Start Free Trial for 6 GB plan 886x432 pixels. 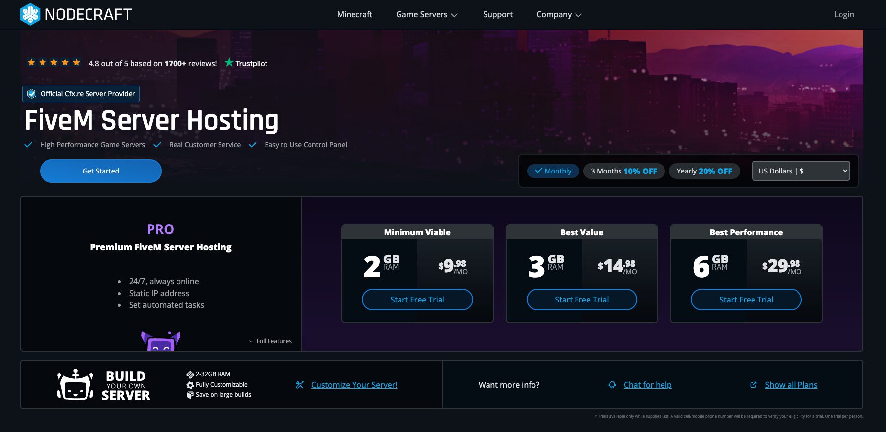point(746,300)
